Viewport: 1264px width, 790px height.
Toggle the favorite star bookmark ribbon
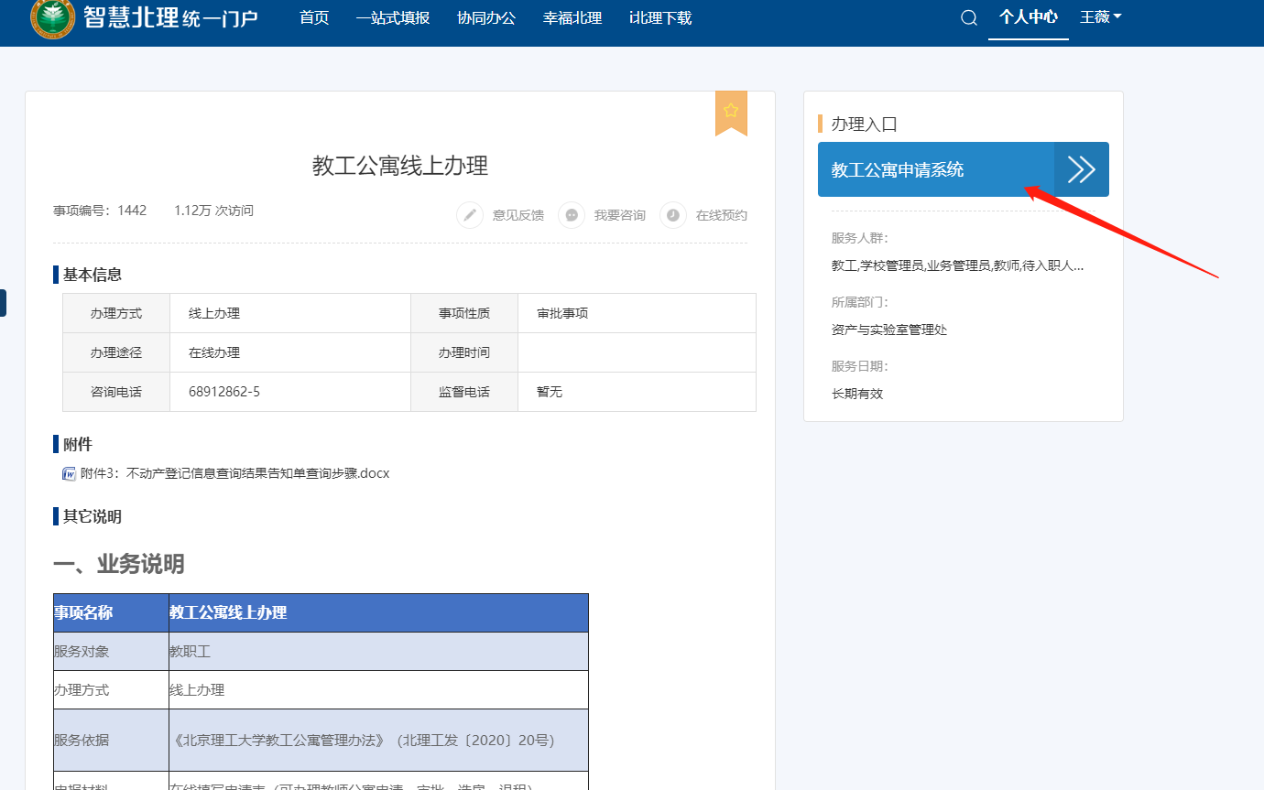(x=731, y=112)
